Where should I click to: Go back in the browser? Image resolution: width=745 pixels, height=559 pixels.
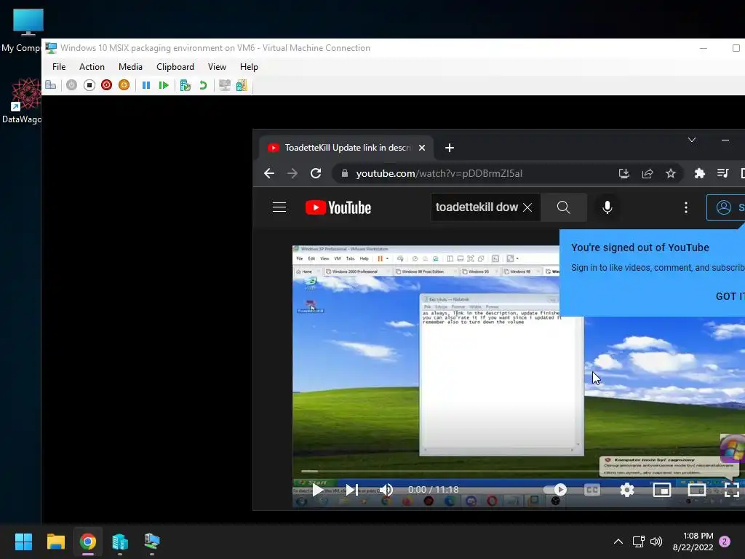tap(269, 173)
